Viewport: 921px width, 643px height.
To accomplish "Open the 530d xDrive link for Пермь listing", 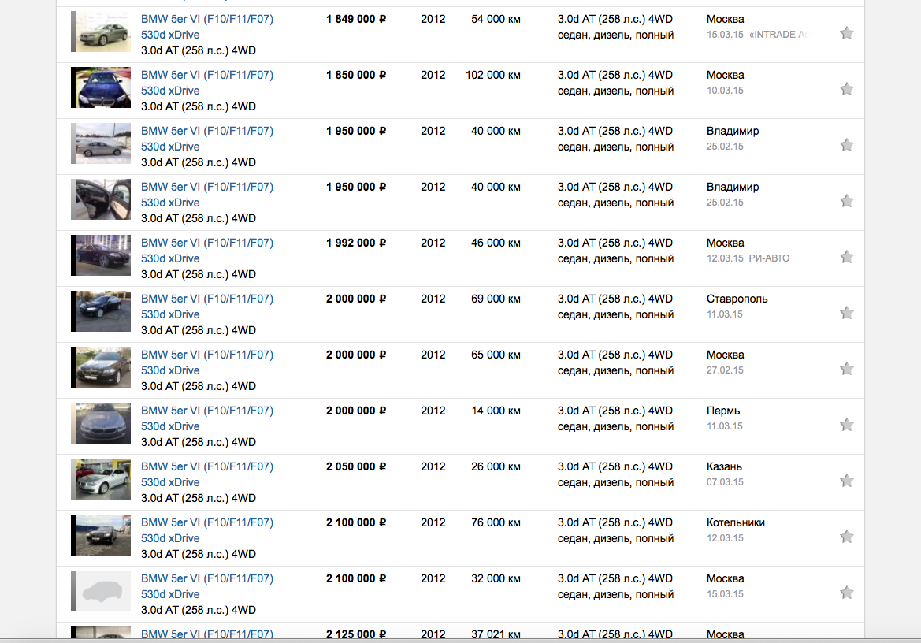I will pyautogui.click(x=170, y=426).
